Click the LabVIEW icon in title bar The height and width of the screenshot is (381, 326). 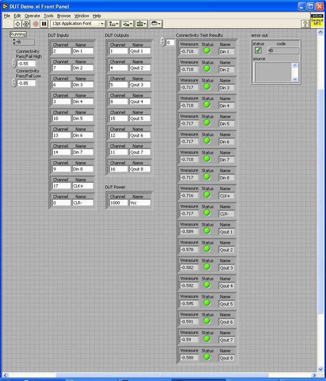(5, 6)
